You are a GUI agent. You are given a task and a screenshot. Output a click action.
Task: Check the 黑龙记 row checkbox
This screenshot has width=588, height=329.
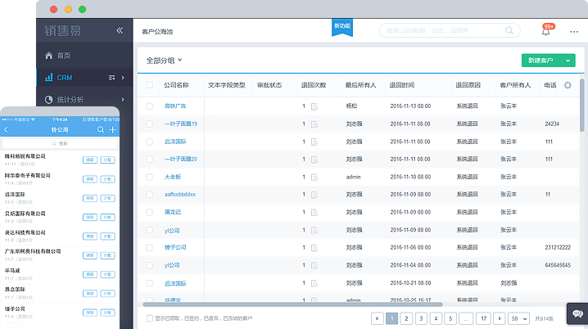point(149,212)
